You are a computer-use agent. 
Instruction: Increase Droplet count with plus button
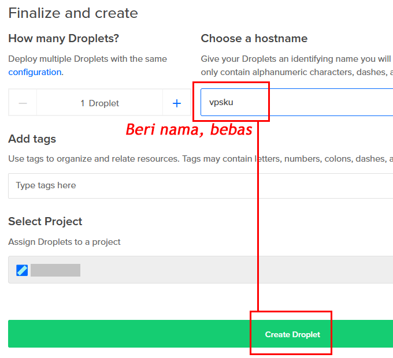point(177,103)
